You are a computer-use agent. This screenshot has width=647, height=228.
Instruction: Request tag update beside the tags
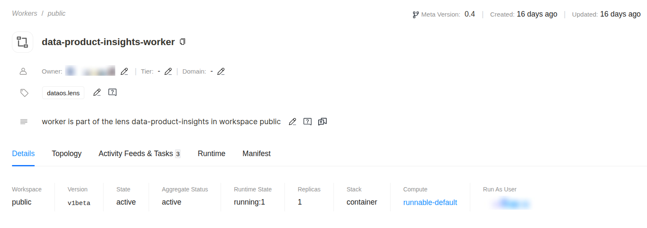[x=112, y=92]
